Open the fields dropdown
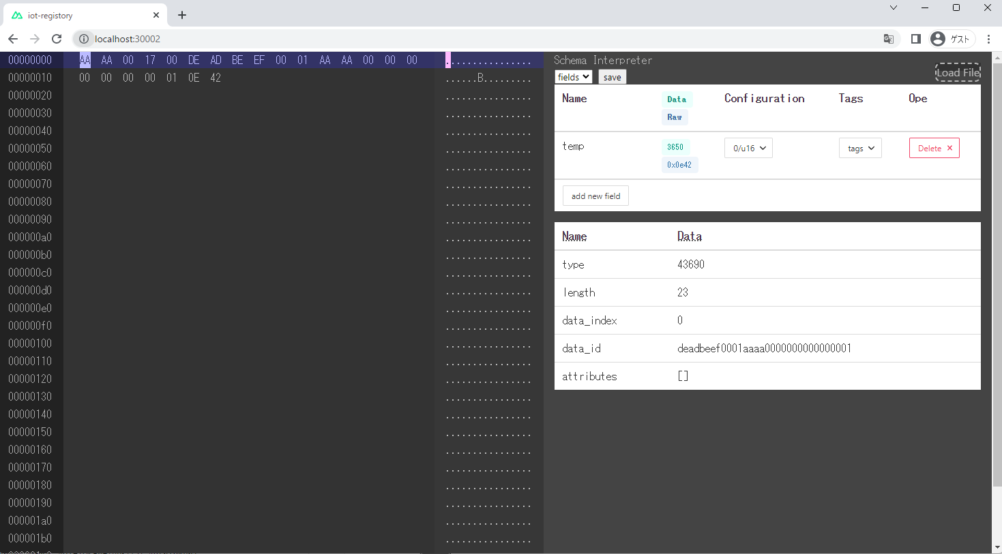The width and height of the screenshot is (1002, 554). click(x=573, y=77)
